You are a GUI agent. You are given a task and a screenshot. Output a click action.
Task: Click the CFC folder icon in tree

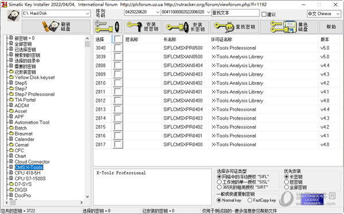[x=11, y=150]
